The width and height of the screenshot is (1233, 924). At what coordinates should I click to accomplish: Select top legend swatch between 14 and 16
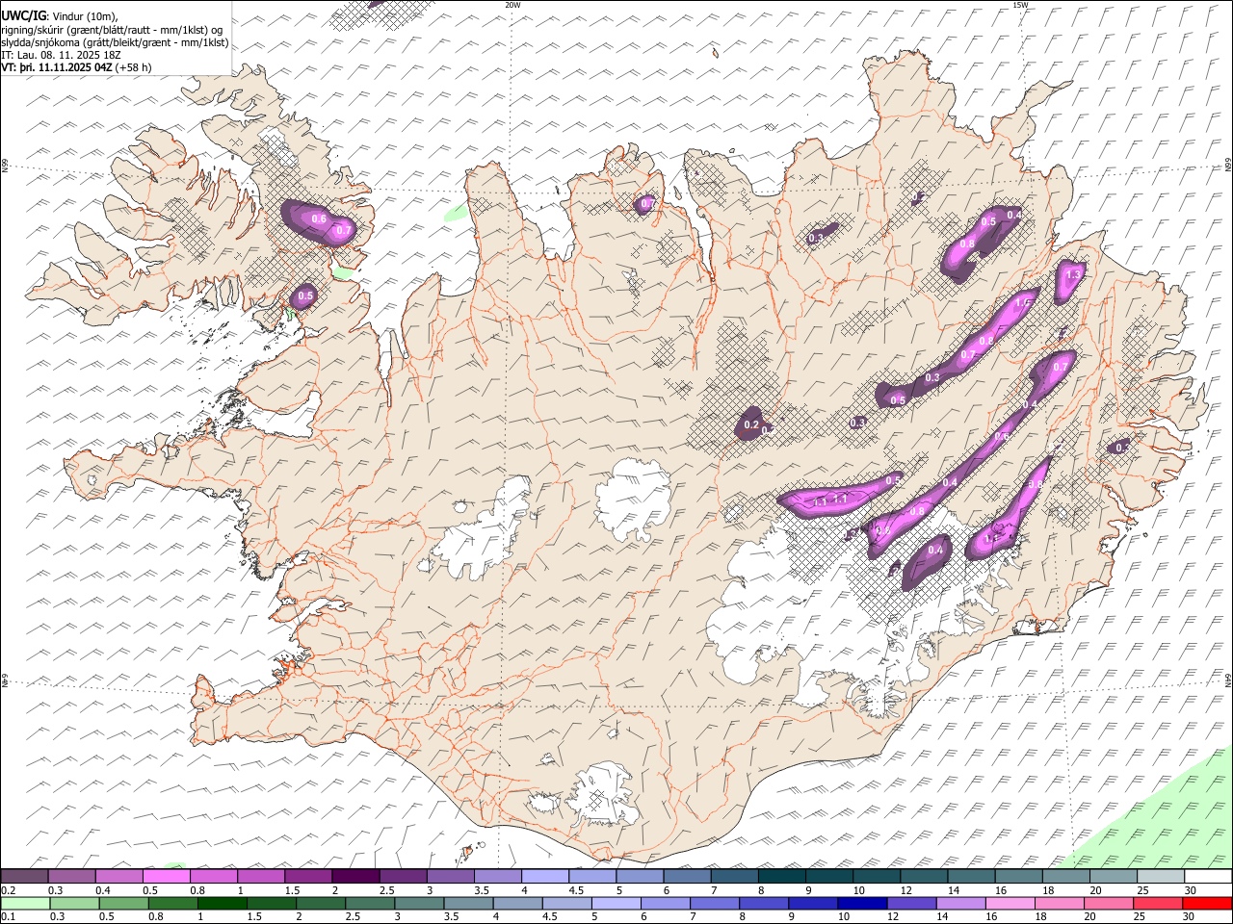point(972,876)
